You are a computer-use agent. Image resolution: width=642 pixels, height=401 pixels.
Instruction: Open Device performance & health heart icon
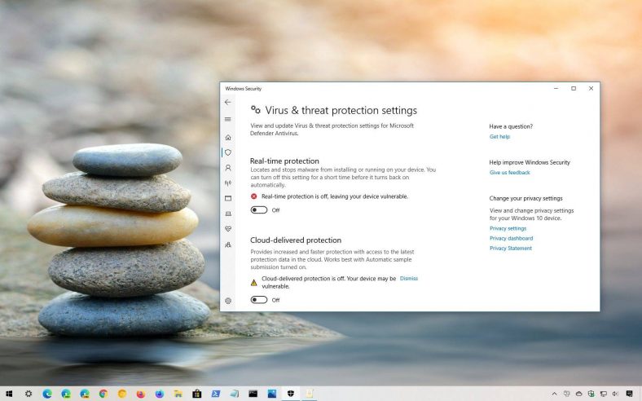[228, 229]
